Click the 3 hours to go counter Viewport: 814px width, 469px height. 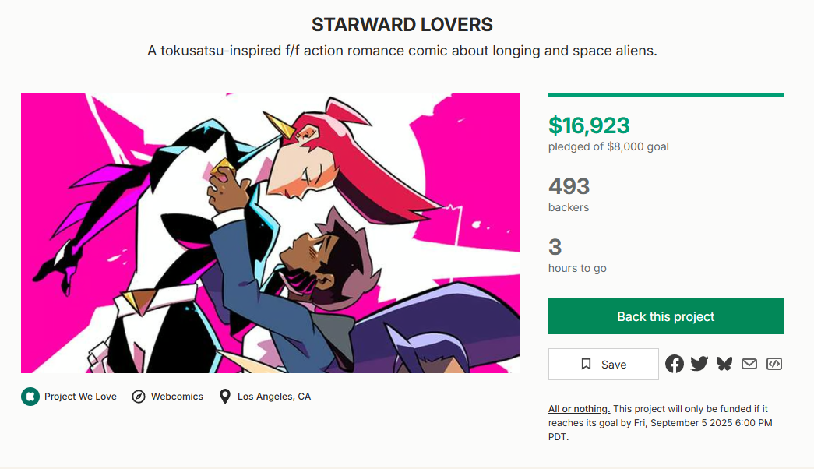coord(555,248)
